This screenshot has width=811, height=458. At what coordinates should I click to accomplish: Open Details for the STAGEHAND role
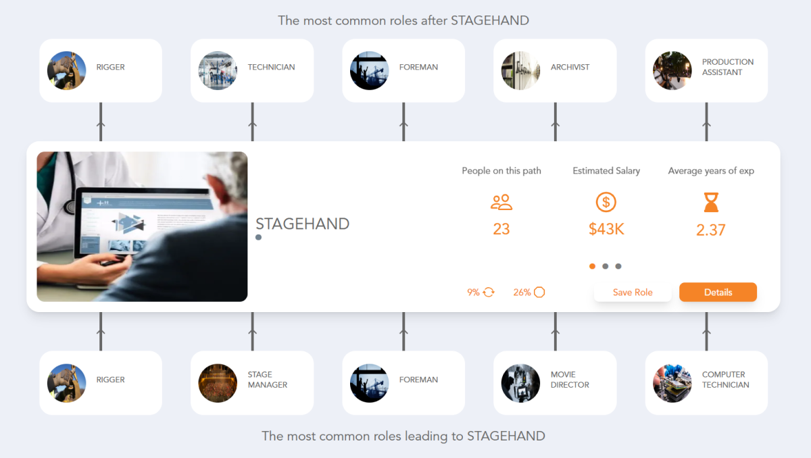pos(718,292)
